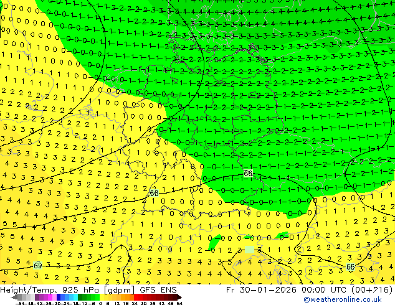The image size is (395, 305).
Task: Pick the bright yellow legend color near 0
Action: (x=102, y=298)
